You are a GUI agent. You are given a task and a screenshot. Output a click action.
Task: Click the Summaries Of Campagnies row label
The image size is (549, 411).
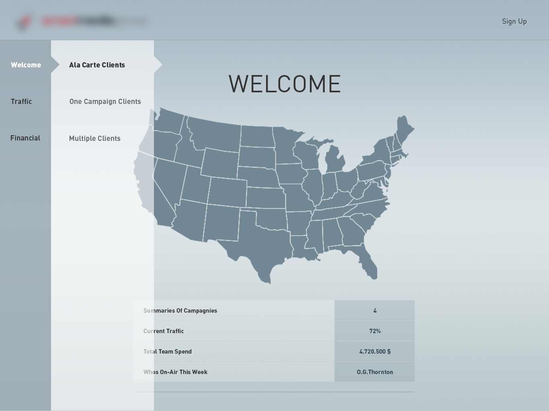(180, 311)
